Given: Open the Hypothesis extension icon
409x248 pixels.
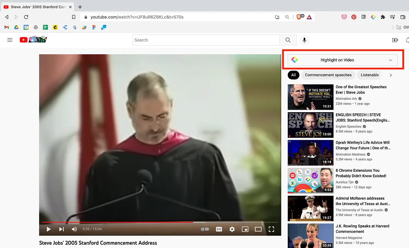Looking at the screenshot, I should tap(363, 17).
